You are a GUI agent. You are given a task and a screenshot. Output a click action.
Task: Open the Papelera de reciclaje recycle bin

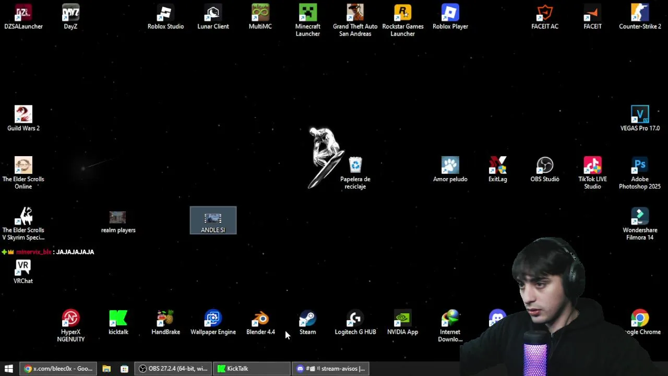coord(355,173)
